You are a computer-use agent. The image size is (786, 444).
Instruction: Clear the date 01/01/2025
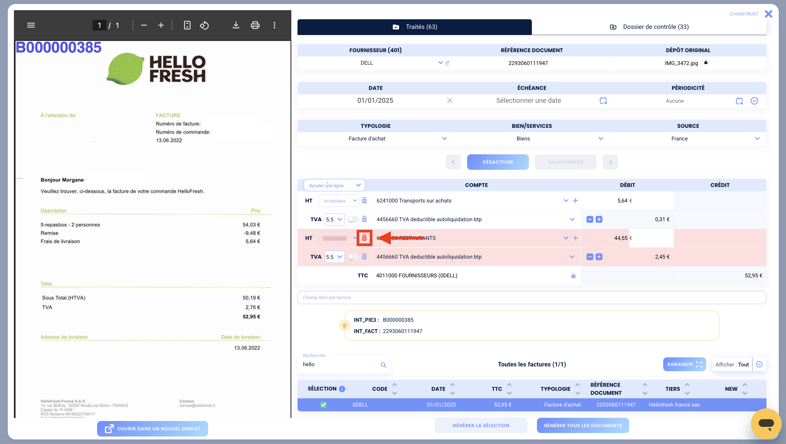coord(449,100)
